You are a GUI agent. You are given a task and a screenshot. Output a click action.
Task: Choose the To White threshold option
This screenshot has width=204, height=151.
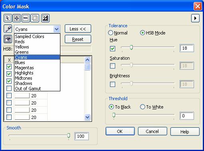click(142, 107)
